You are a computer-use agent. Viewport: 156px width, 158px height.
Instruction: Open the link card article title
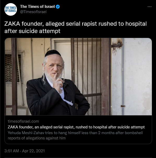click(76, 127)
